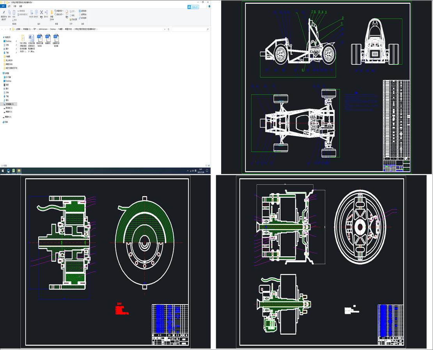Click the Copy to icon
This screenshot has height=350, width=433.
point(36,14)
